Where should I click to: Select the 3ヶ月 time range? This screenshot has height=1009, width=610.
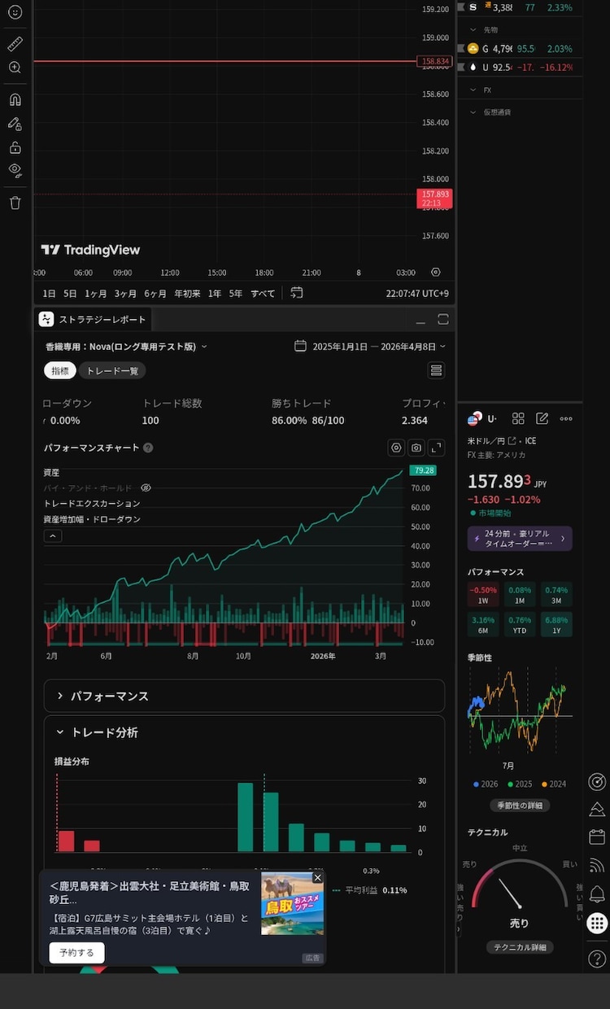[125, 293]
